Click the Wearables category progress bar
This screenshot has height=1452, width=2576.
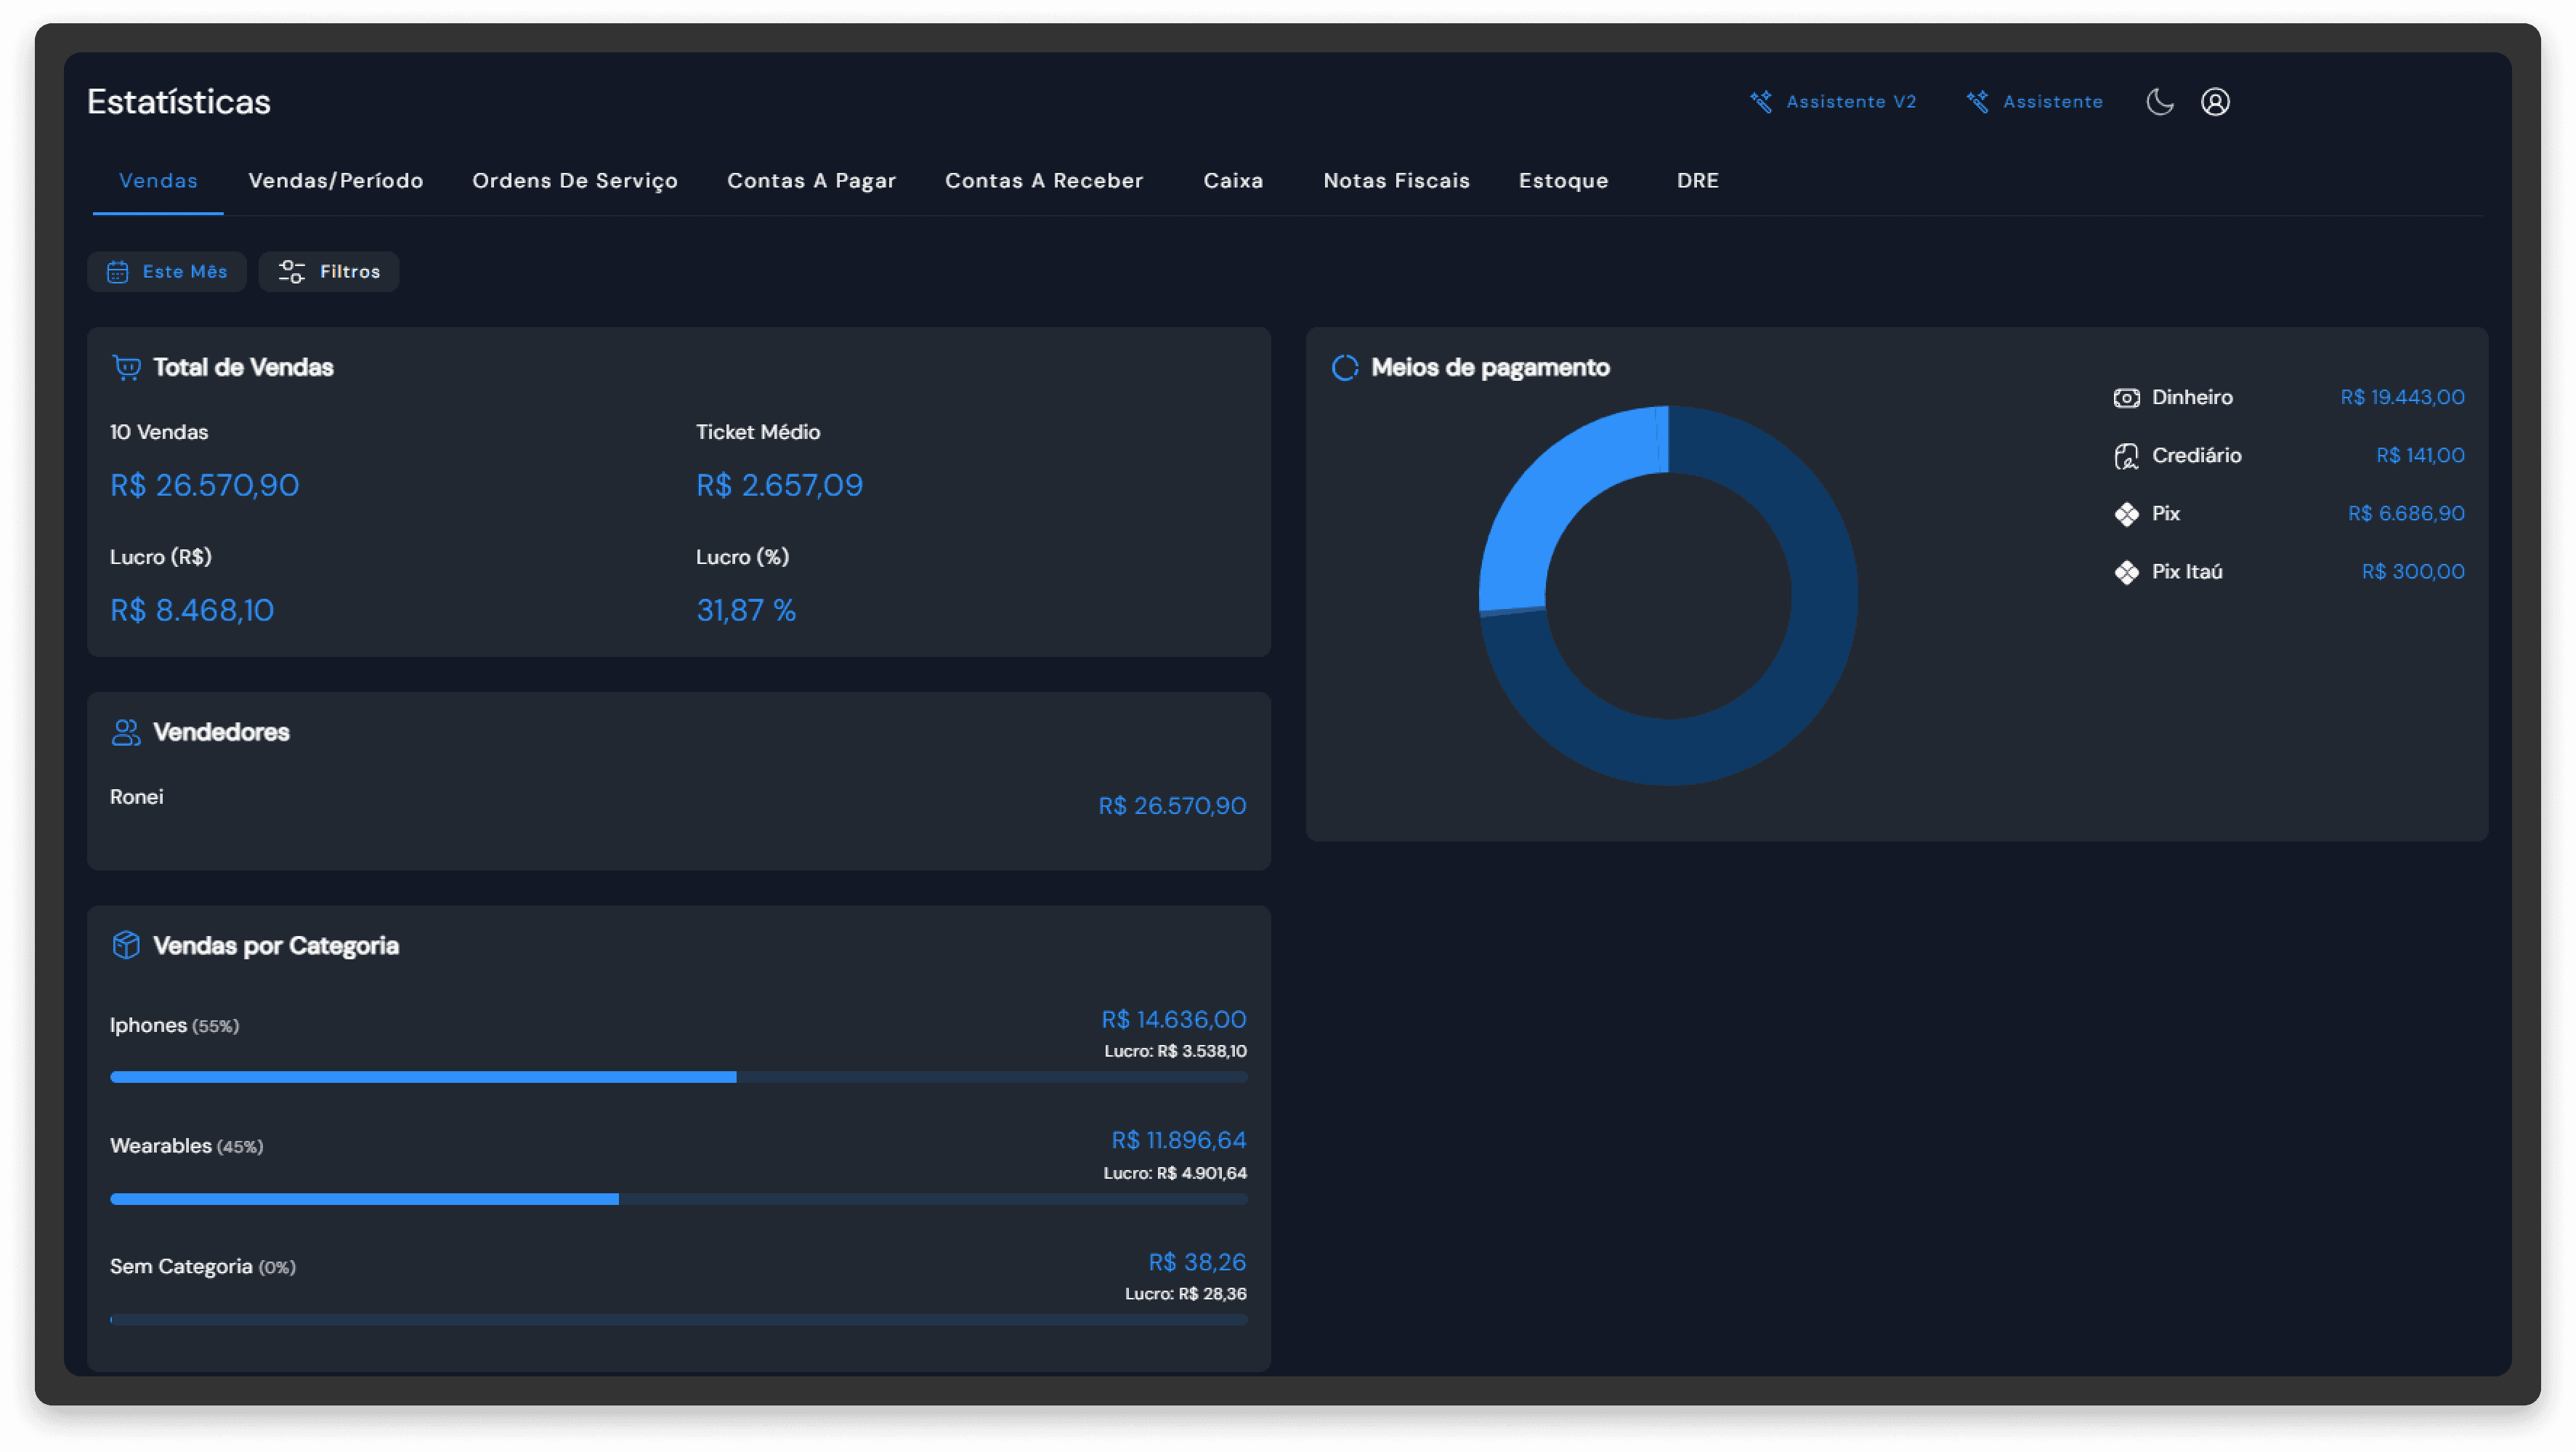click(678, 1199)
